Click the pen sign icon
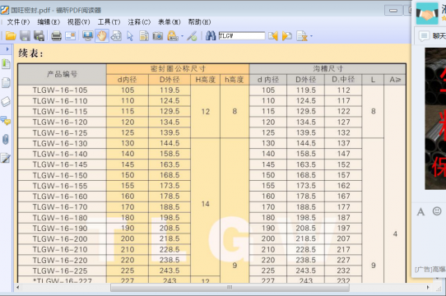 click(192, 36)
